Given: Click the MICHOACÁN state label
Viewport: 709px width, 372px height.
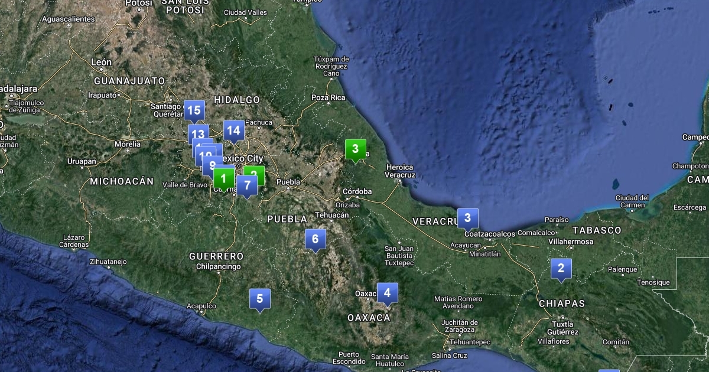Looking at the screenshot, I should [x=122, y=181].
